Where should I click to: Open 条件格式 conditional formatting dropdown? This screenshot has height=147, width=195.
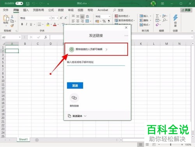click(x=122, y=16)
